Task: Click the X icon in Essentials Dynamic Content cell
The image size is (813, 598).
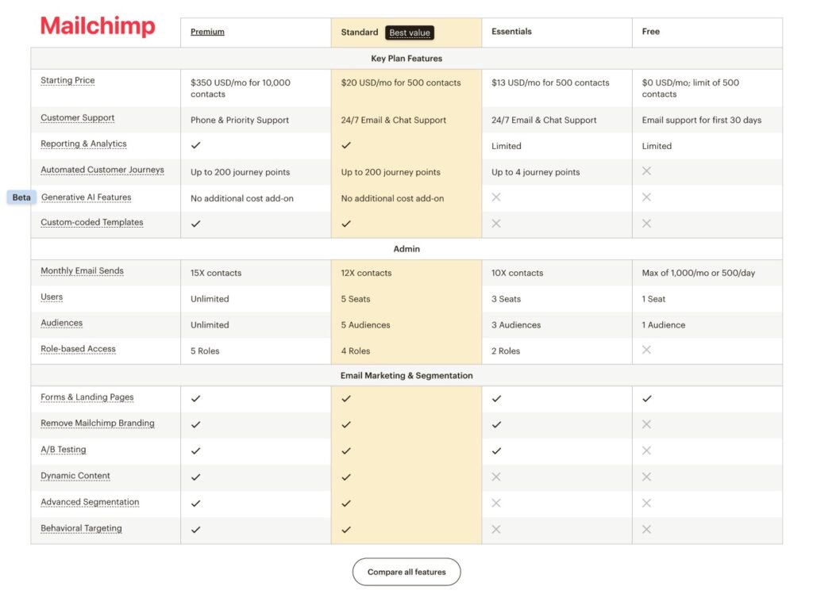Action: click(x=495, y=477)
